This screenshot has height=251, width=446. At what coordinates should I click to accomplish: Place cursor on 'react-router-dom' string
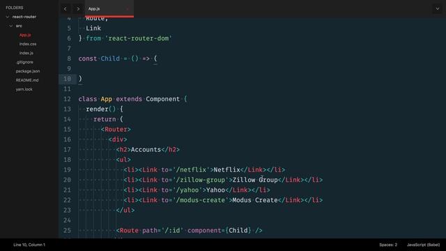pyautogui.click(x=139, y=38)
